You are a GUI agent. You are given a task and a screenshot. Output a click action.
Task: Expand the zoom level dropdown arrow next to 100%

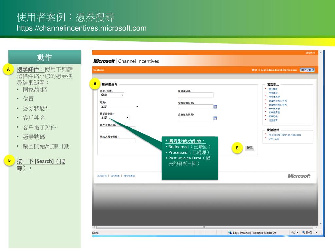click(x=317, y=233)
